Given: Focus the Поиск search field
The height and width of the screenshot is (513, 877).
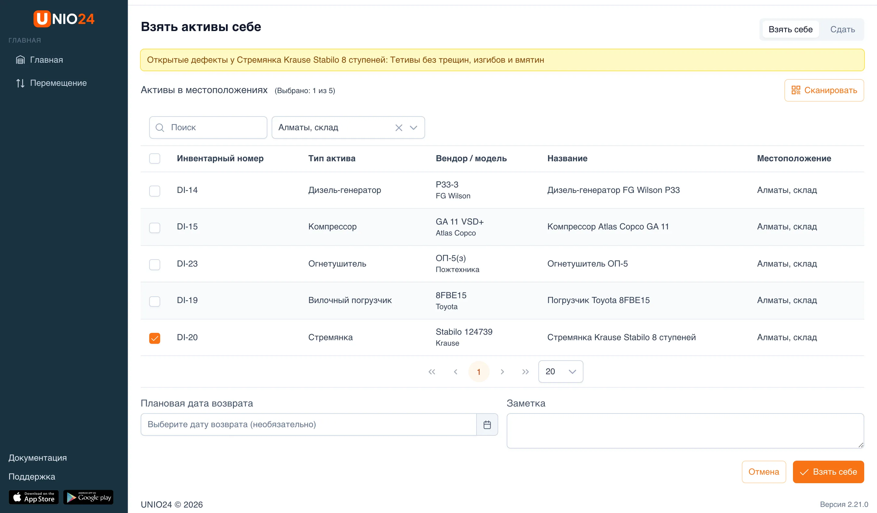Looking at the screenshot, I should coord(208,127).
